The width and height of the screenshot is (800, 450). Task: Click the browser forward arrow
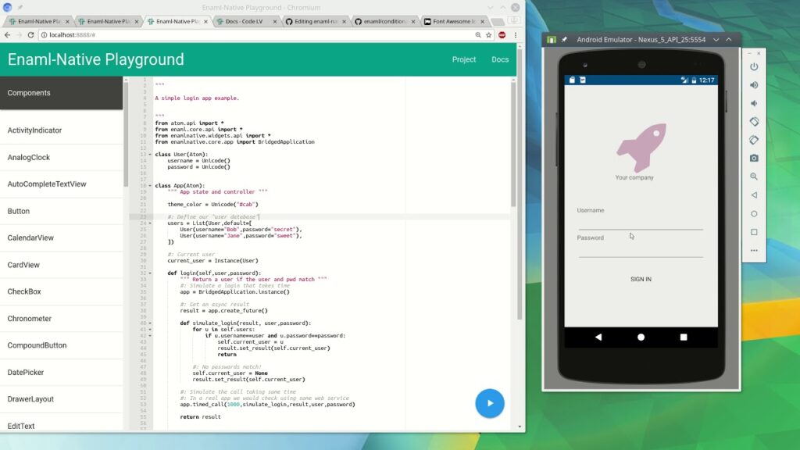(x=19, y=34)
